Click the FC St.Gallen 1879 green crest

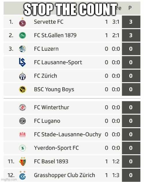[22, 35]
